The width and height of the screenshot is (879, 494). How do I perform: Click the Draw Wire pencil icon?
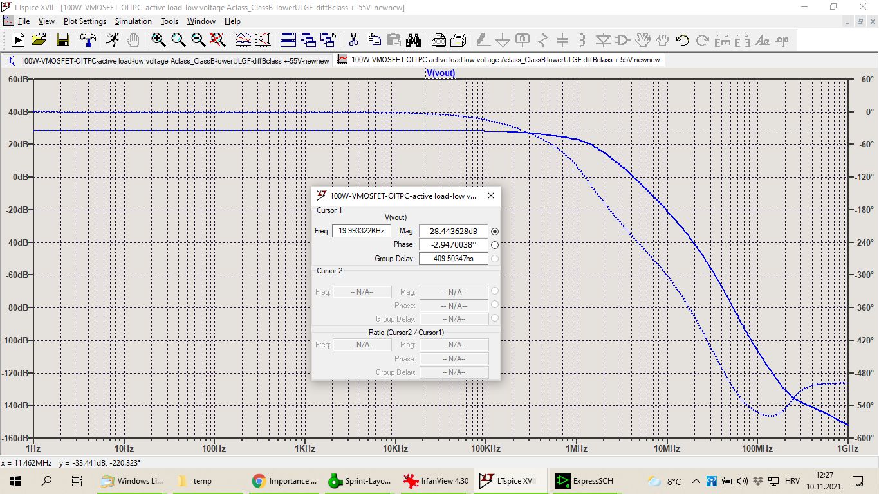coord(483,40)
